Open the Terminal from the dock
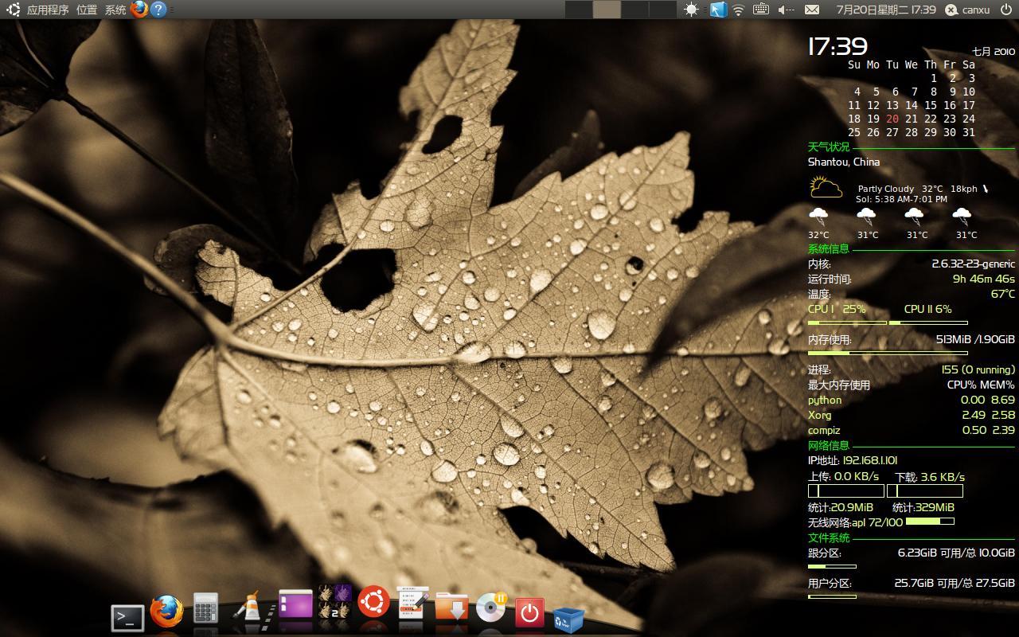1019x637 pixels. (127, 618)
